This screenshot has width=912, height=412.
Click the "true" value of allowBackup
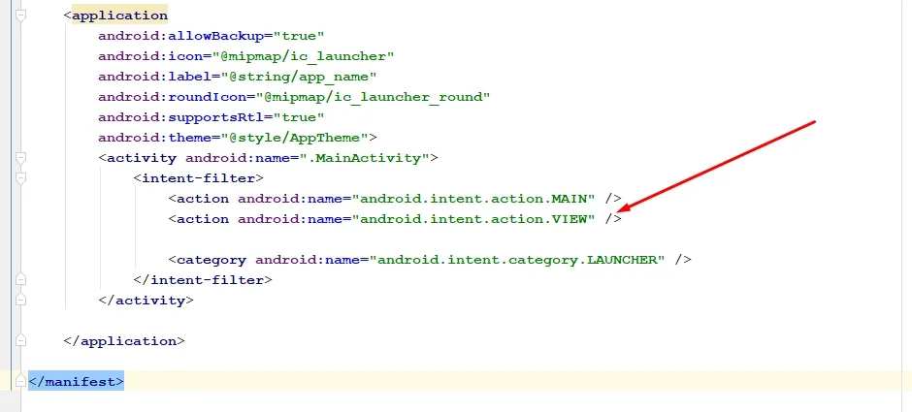(299, 36)
